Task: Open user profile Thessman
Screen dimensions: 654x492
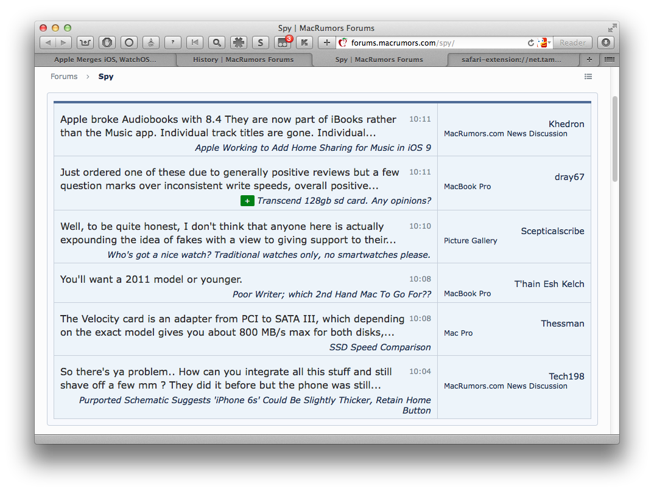Action: point(563,324)
